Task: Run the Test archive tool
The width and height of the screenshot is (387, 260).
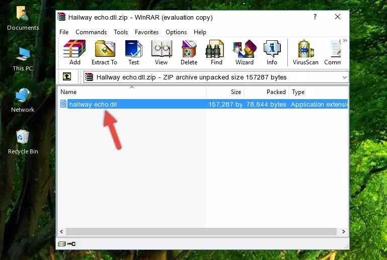Action: [133, 52]
